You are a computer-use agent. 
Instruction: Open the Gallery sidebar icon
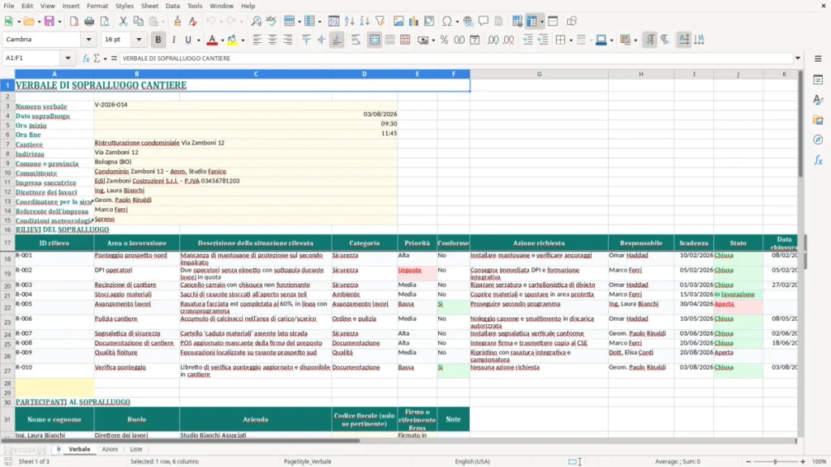[818, 120]
